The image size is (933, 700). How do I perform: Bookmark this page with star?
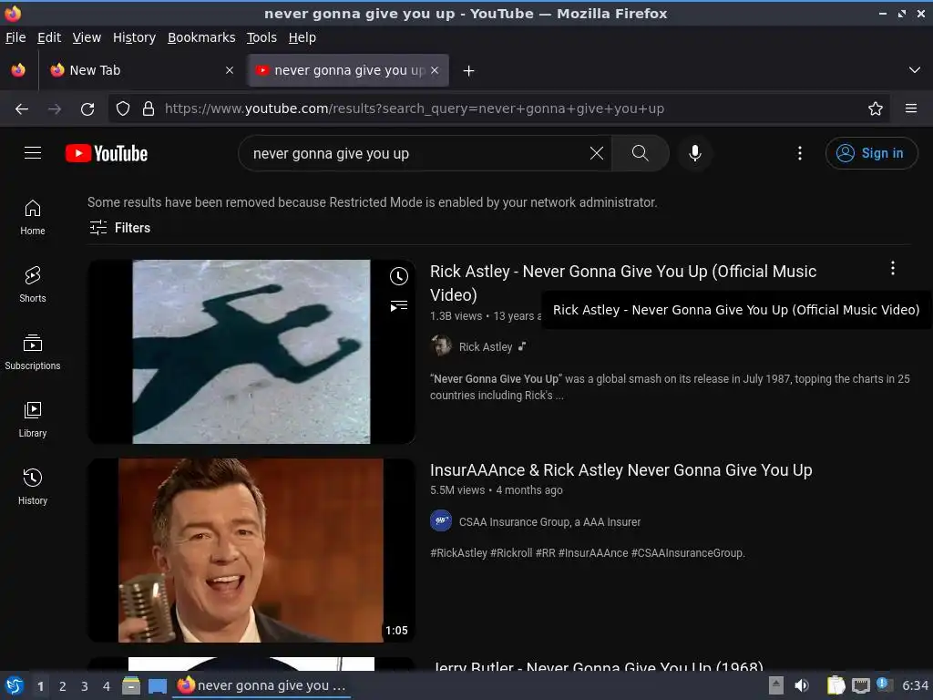(x=876, y=109)
